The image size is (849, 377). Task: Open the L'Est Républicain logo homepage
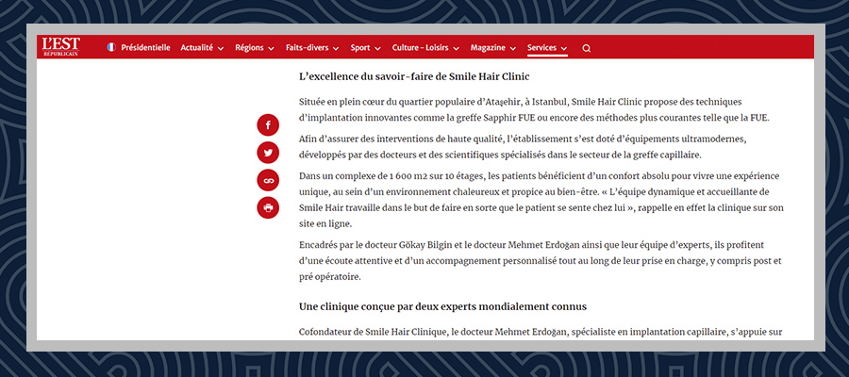(x=61, y=47)
